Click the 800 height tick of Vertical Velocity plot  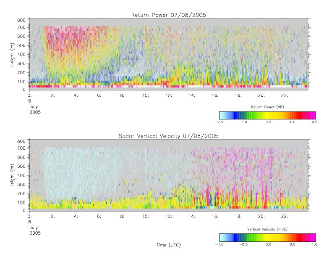tap(21, 141)
